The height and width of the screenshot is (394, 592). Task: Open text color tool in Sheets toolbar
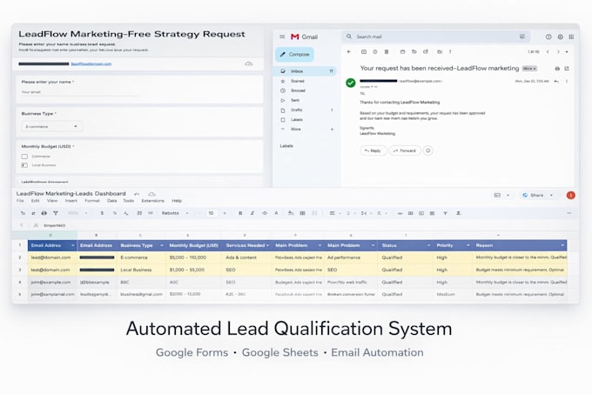click(276, 213)
